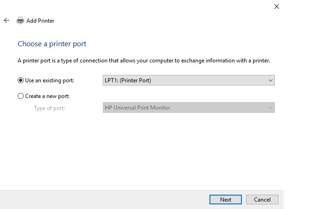Click the Choose a printer port heading

click(52, 44)
